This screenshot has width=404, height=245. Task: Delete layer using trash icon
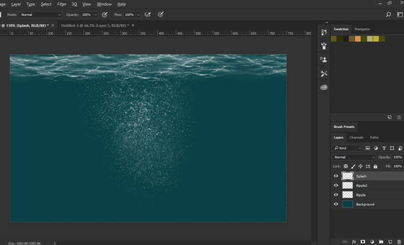click(x=399, y=242)
